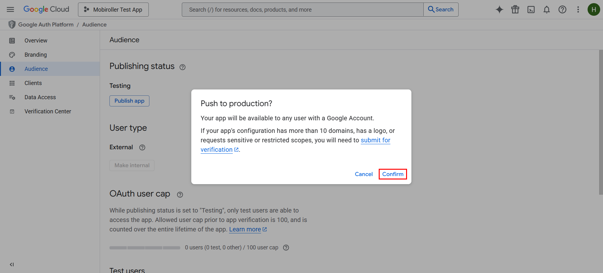Click the Publish app button
603x273 pixels.
coord(129,101)
